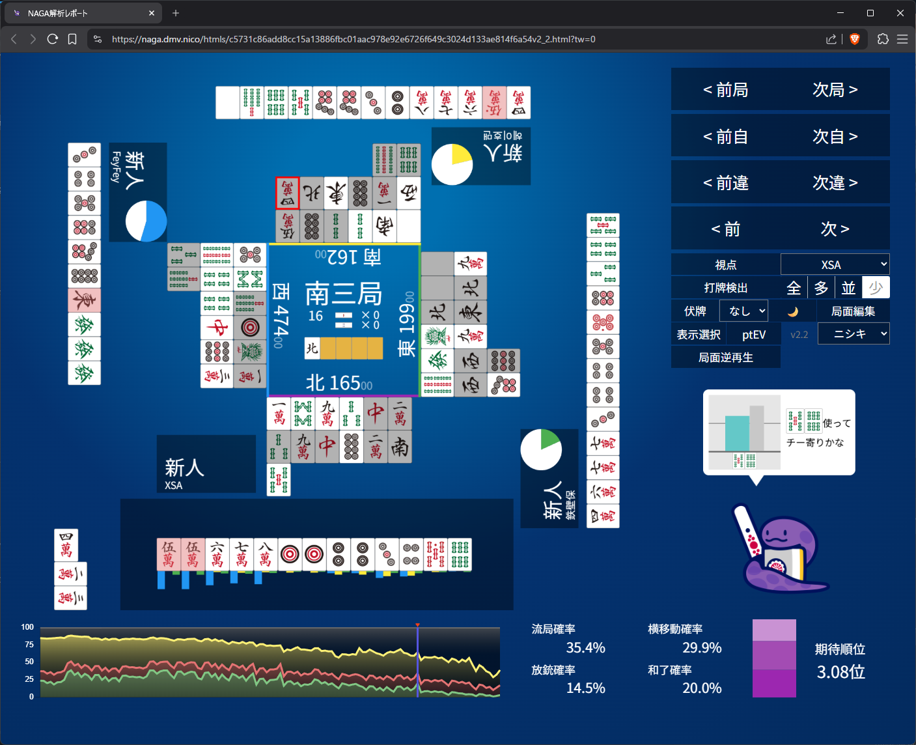Click the 局面逆再生 reverse playback button
The image size is (916, 745).
(x=725, y=358)
